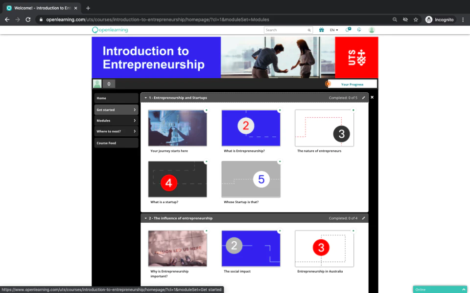Screen dimensions: 470x293
Task: Open What is Entrepreneurship? link
Action: 244,151
